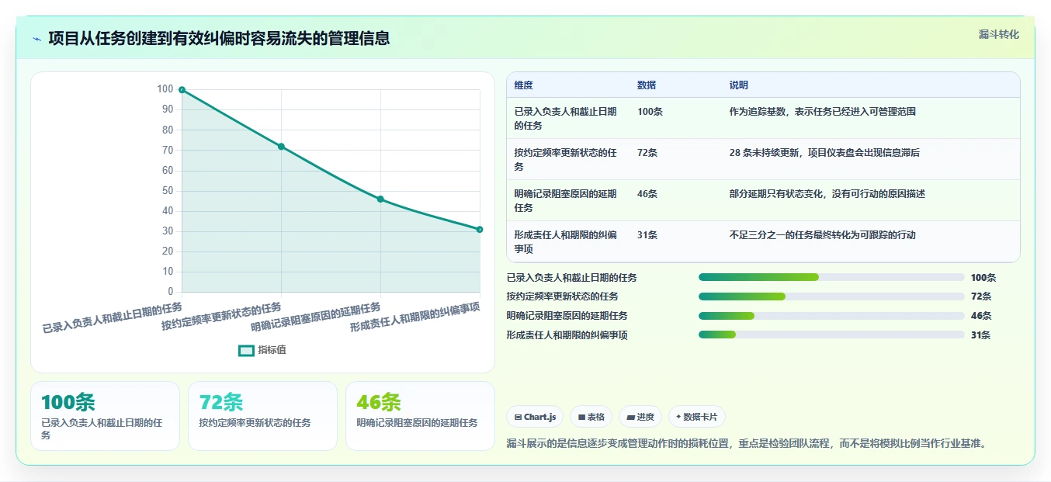Click the 72条 progress bar
Image resolution: width=1051 pixels, height=482 pixels.
[831, 296]
